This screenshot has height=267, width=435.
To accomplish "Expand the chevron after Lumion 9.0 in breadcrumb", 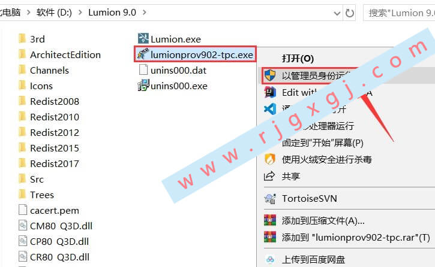I will click(x=144, y=13).
